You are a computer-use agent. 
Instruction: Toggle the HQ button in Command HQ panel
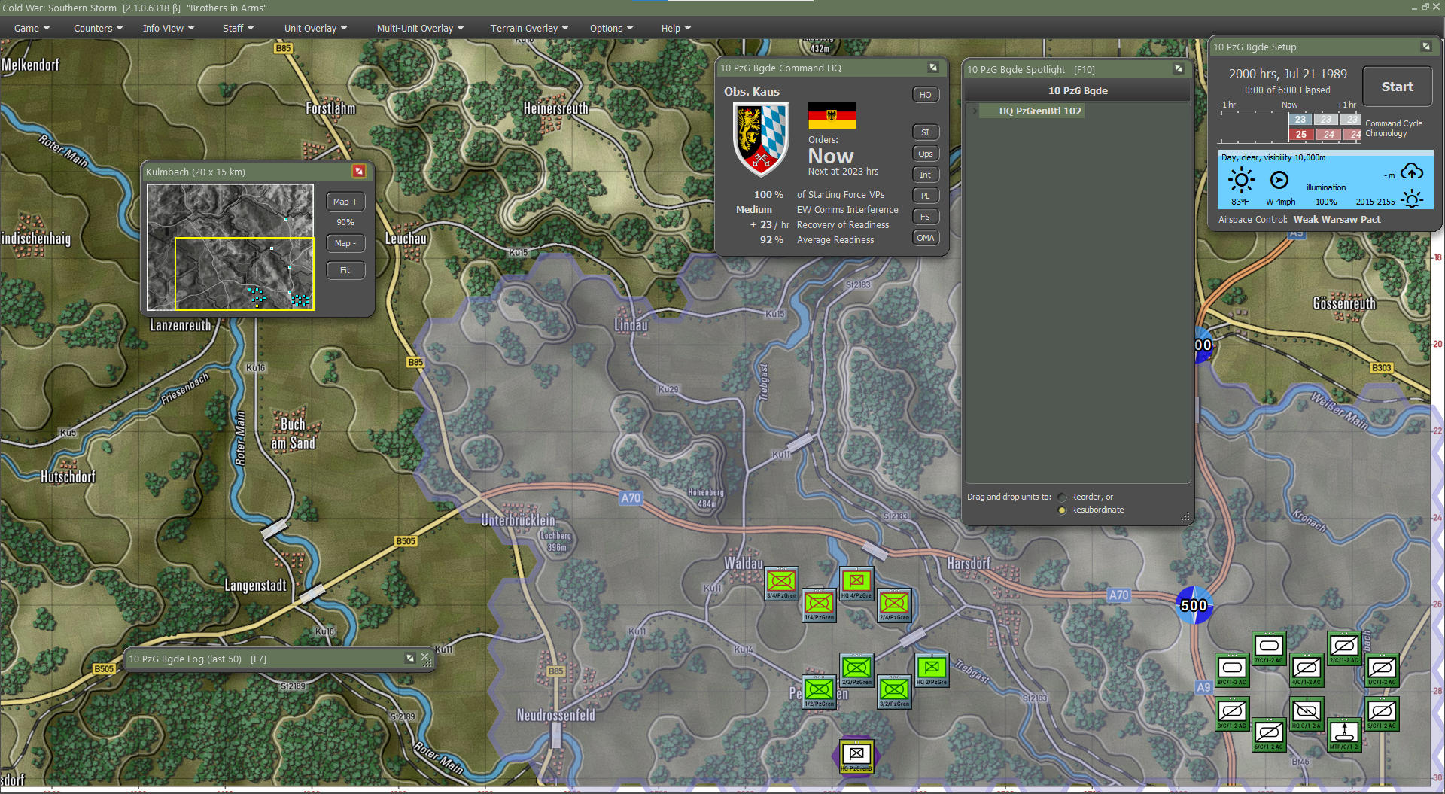click(x=925, y=94)
